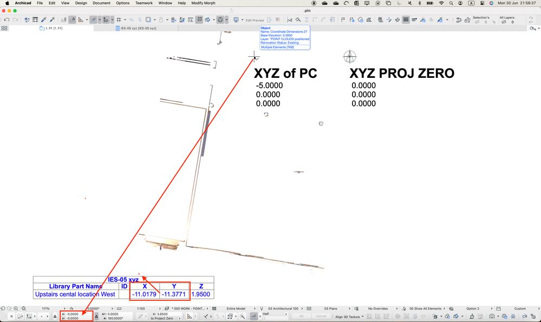Click the Cancel button in bottom bar
The image size is (541, 322).
(x=321, y=316)
